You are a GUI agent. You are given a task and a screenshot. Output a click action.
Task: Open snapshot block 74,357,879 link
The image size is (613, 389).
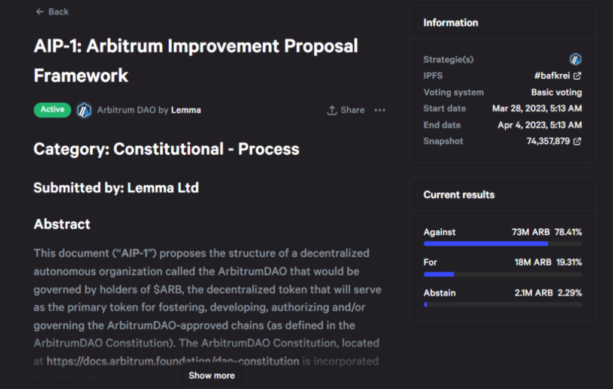pos(548,141)
